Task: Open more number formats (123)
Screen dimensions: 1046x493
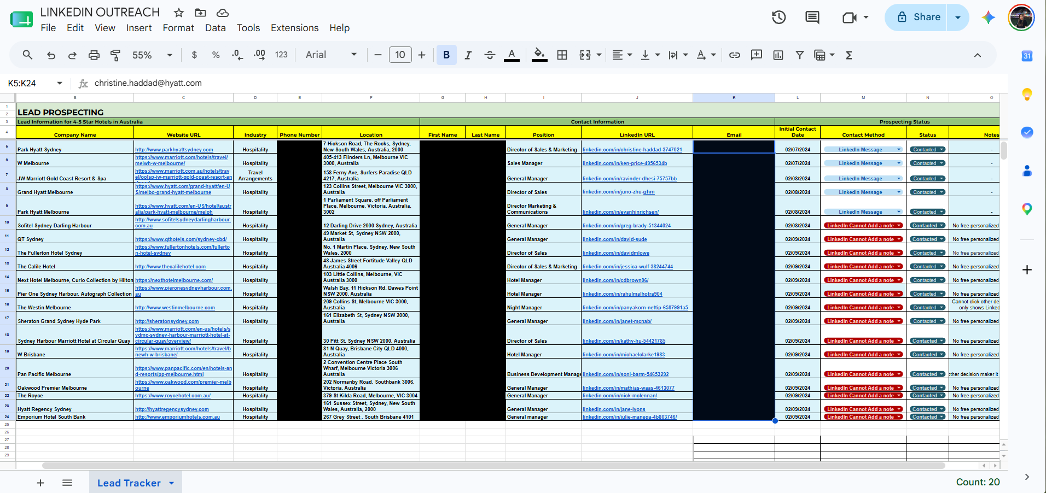Action: tap(281, 55)
